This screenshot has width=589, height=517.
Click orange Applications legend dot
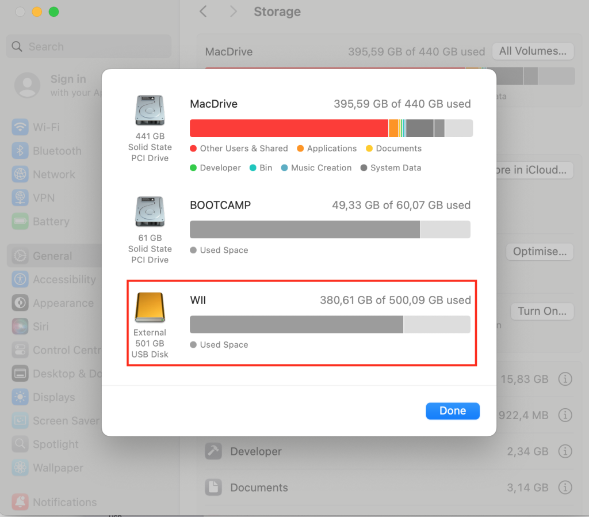tap(300, 149)
